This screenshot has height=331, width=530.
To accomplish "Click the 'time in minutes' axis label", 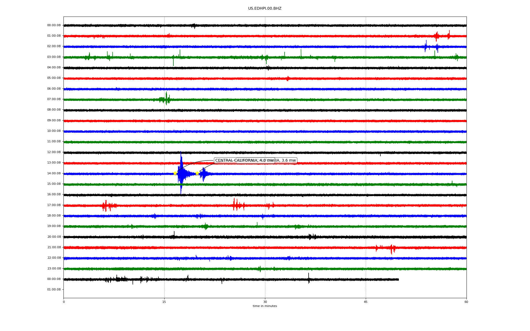I will point(265,306).
